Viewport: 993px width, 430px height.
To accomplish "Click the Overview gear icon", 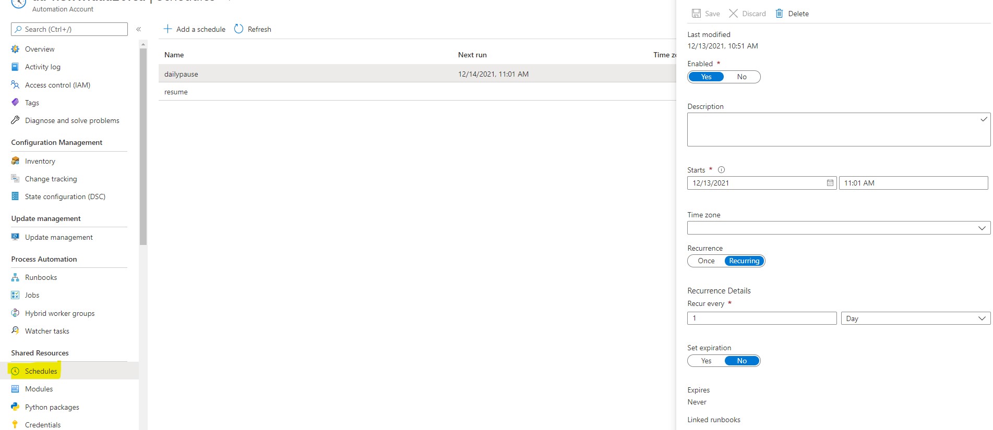I will coord(15,49).
